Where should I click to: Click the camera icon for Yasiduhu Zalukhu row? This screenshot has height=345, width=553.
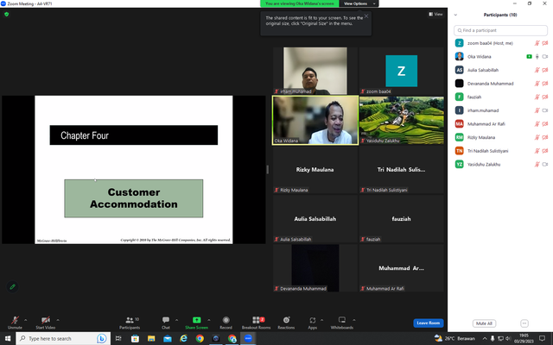pos(545,165)
